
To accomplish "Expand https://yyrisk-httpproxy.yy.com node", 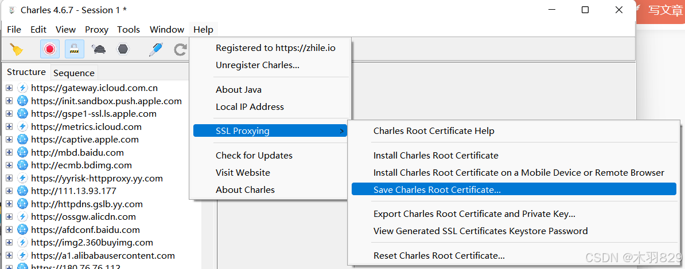I will pos(9,179).
